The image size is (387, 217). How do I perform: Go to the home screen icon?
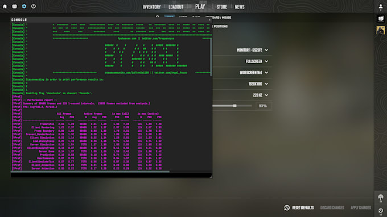[x=5, y=6]
